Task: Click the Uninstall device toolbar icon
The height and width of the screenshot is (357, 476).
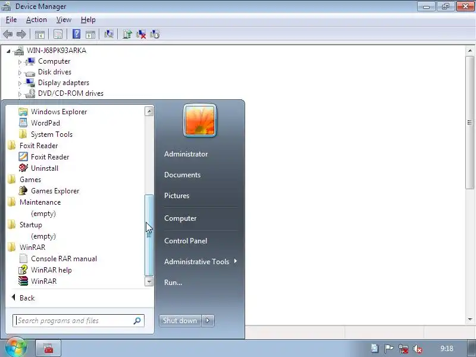Action: pos(141,34)
